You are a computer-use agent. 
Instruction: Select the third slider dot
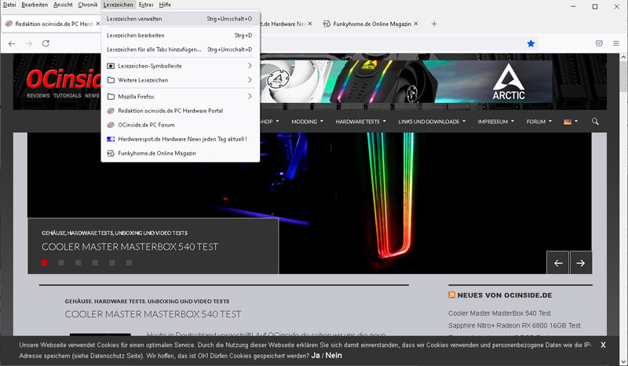point(78,262)
